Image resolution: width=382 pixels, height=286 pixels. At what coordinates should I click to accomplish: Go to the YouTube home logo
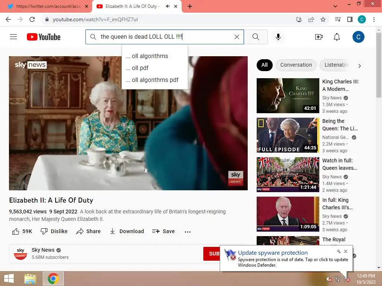tap(44, 37)
